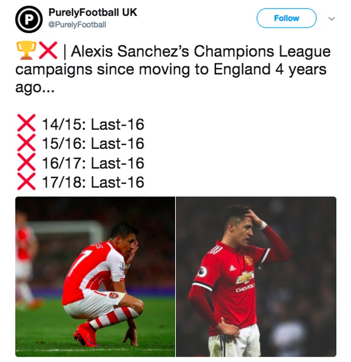Click the red cross next to 16/17
This screenshot has width=351, height=362.
pyautogui.click(x=26, y=163)
